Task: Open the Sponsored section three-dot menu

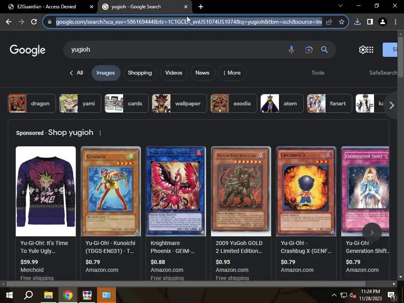Action: (x=100, y=133)
